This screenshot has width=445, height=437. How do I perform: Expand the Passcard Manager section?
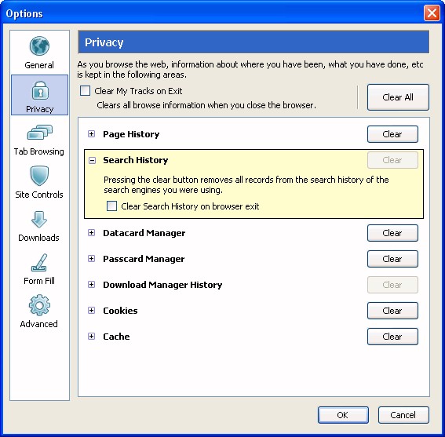(x=91, y=259)
